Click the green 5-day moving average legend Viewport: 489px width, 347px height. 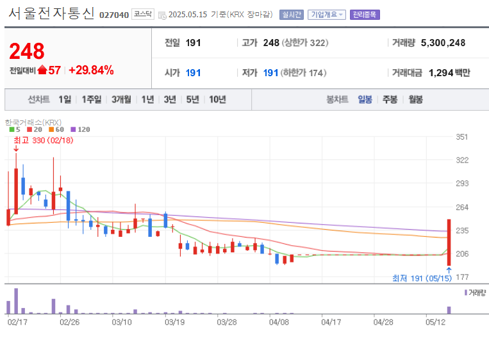[x=15, y=129]
